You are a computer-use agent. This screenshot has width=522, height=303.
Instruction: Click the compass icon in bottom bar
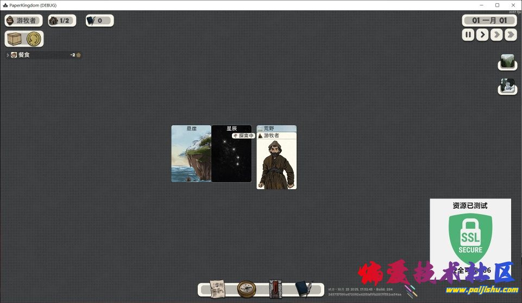[247, 289]
